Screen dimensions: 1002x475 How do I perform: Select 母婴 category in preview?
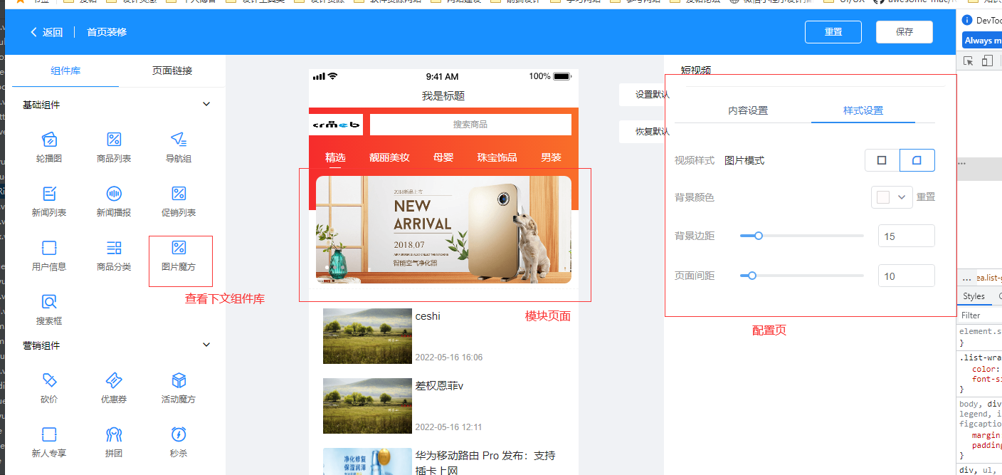pyautogui.click(x=443, y=157)
